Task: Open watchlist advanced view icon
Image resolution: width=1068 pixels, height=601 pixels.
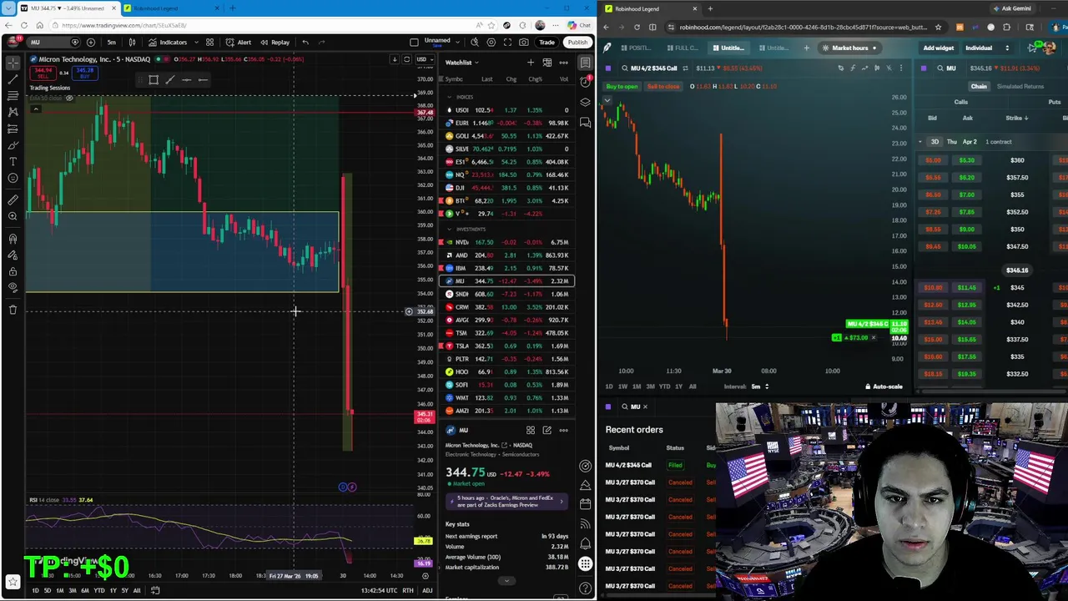Action: pyautogui.click(x=547, y=63)
